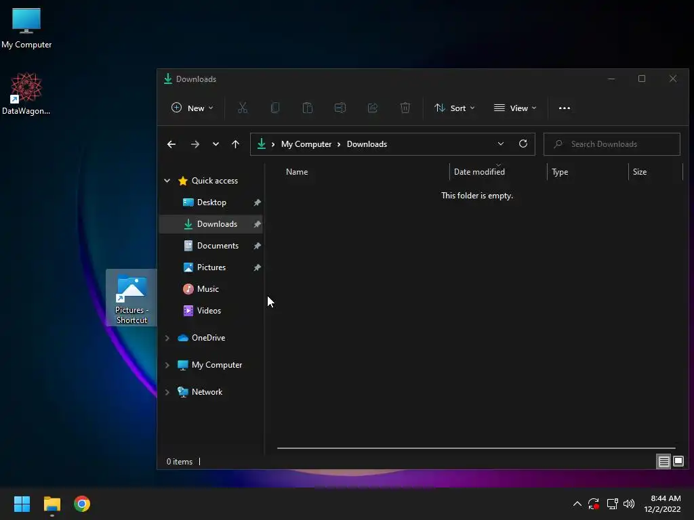Expand the My Computer tree node
Viewport: 694px width, 520px height.
click(x=167, y=365)
